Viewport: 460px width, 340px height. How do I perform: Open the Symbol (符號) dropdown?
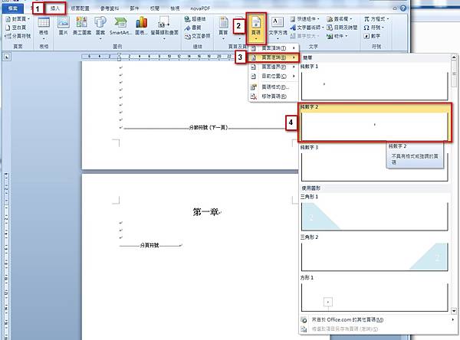click(x=374, y=28)
